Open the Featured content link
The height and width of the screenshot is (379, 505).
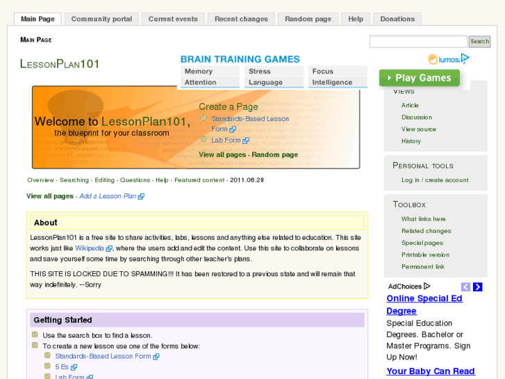[x=199, y=180]
